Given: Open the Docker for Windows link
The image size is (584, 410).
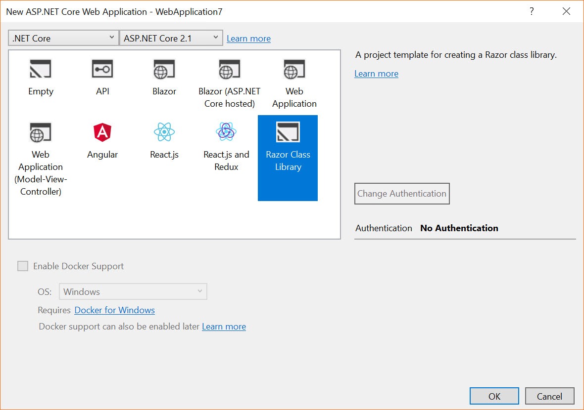Looking at the screenshot, I should point(114,310).
